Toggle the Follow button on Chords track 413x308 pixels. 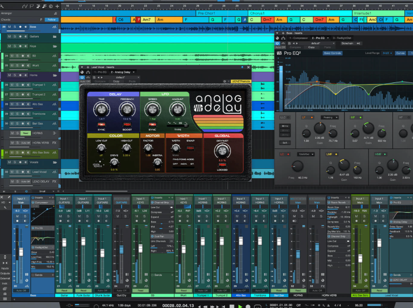52,20
